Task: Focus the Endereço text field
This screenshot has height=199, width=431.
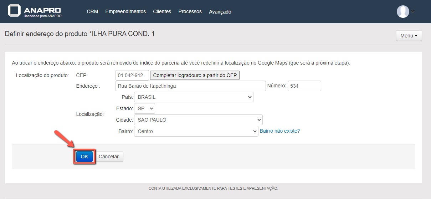Action: point(190,86)
